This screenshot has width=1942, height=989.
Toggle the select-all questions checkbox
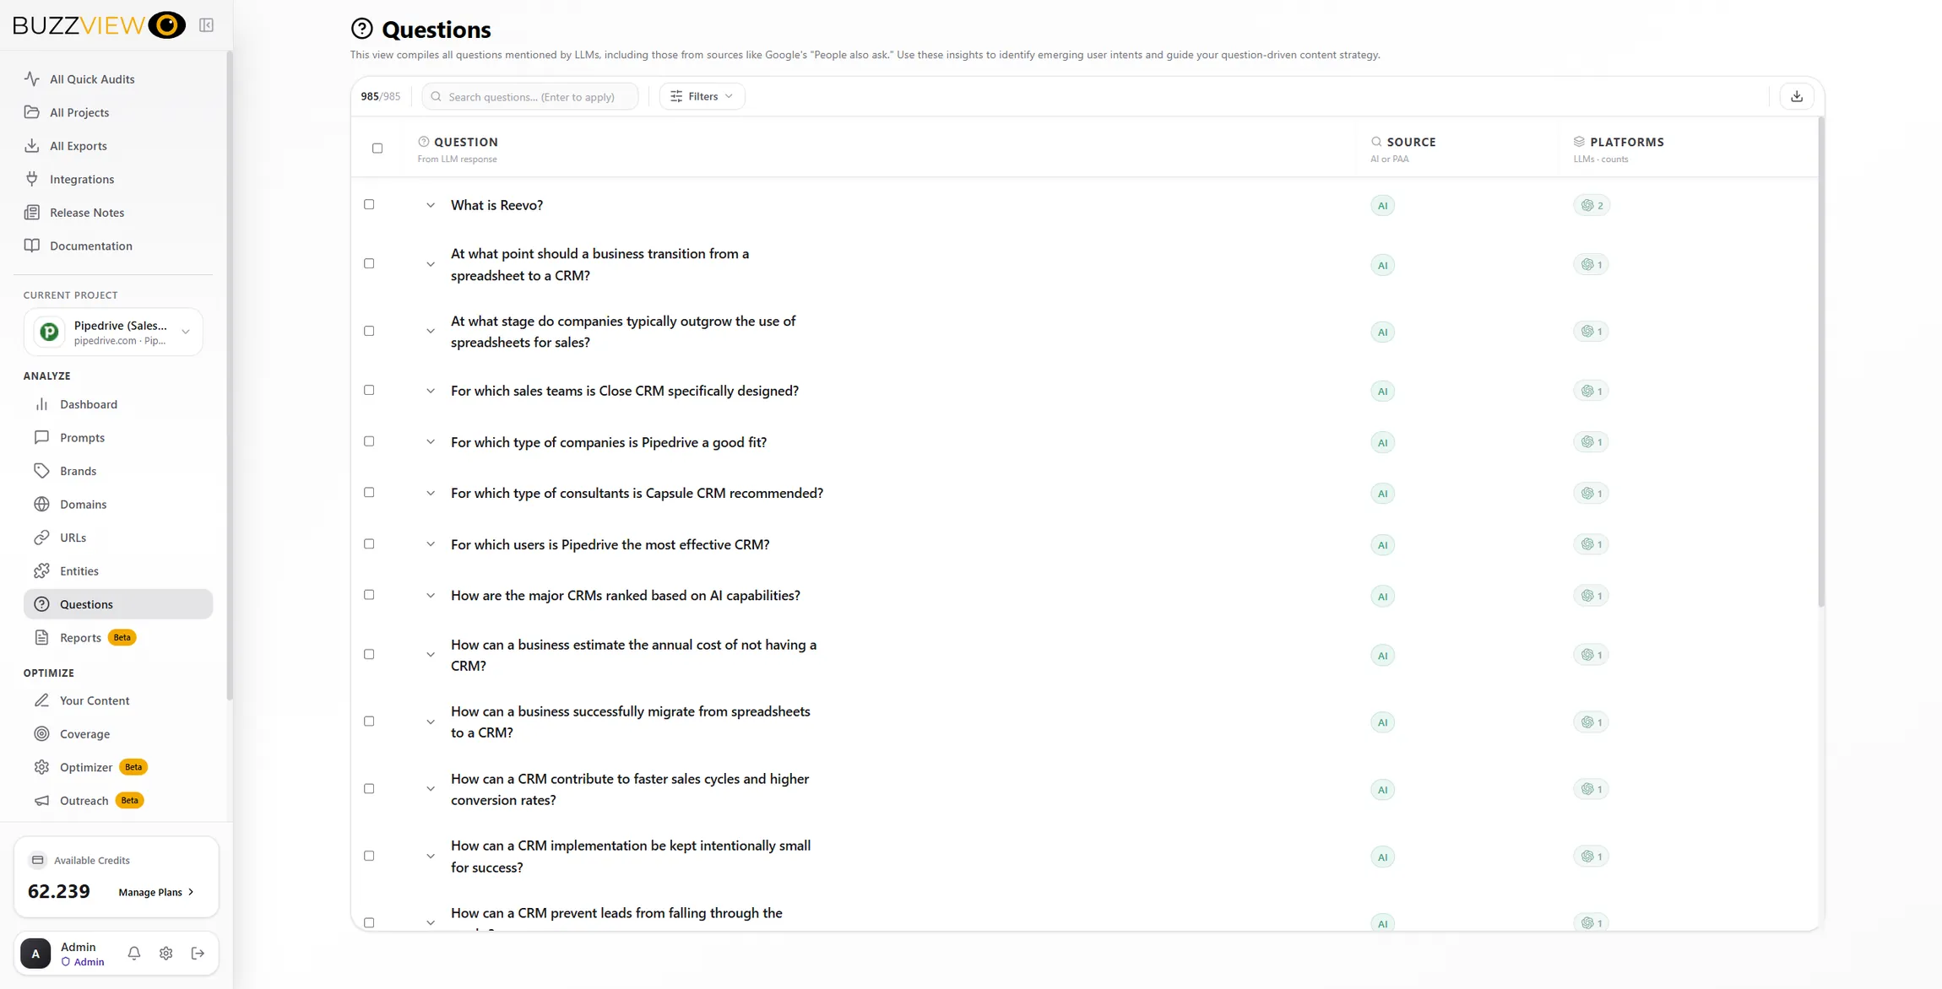[377, 148]
